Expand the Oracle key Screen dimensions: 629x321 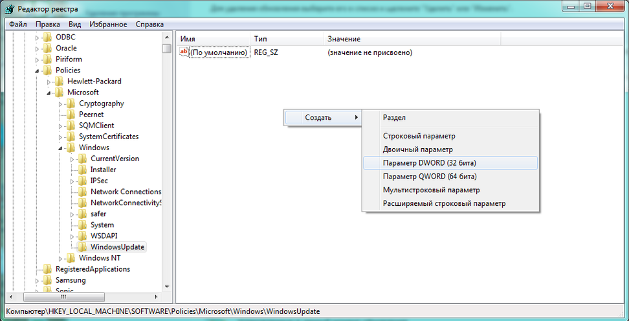(x=38, y=49)
